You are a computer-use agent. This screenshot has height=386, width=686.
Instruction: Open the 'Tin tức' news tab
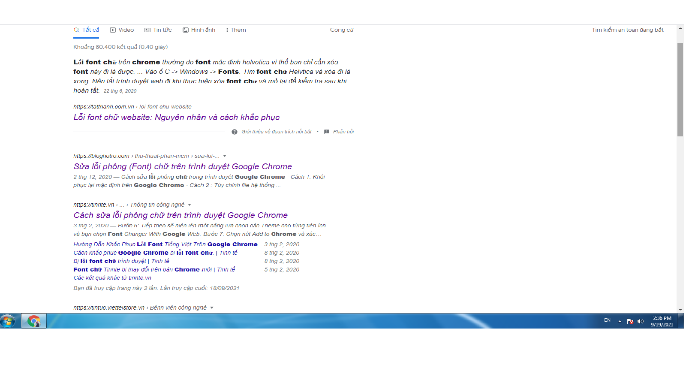(x=158, y=30)
